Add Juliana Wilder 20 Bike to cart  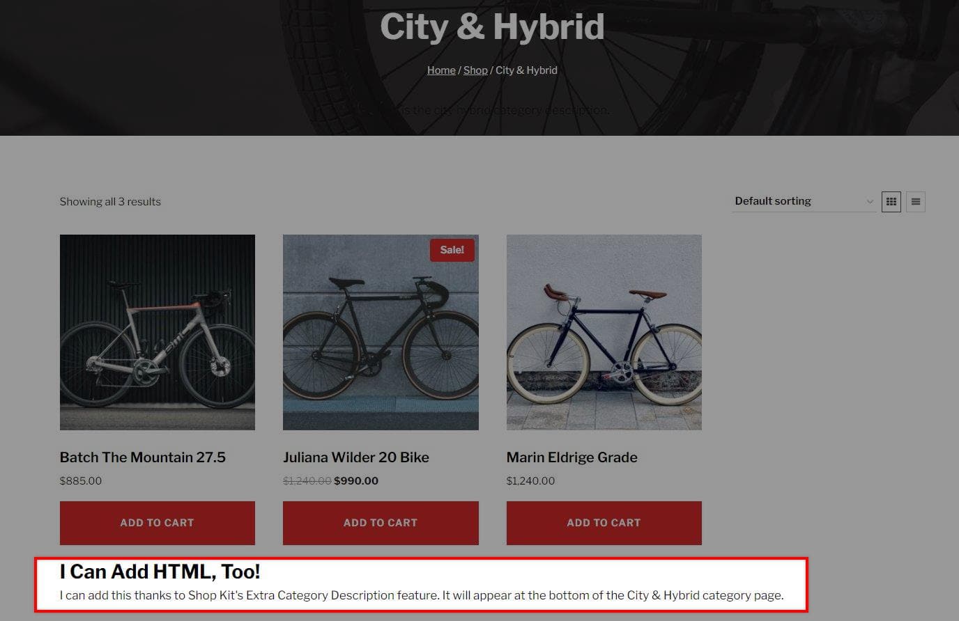[381, 523]
